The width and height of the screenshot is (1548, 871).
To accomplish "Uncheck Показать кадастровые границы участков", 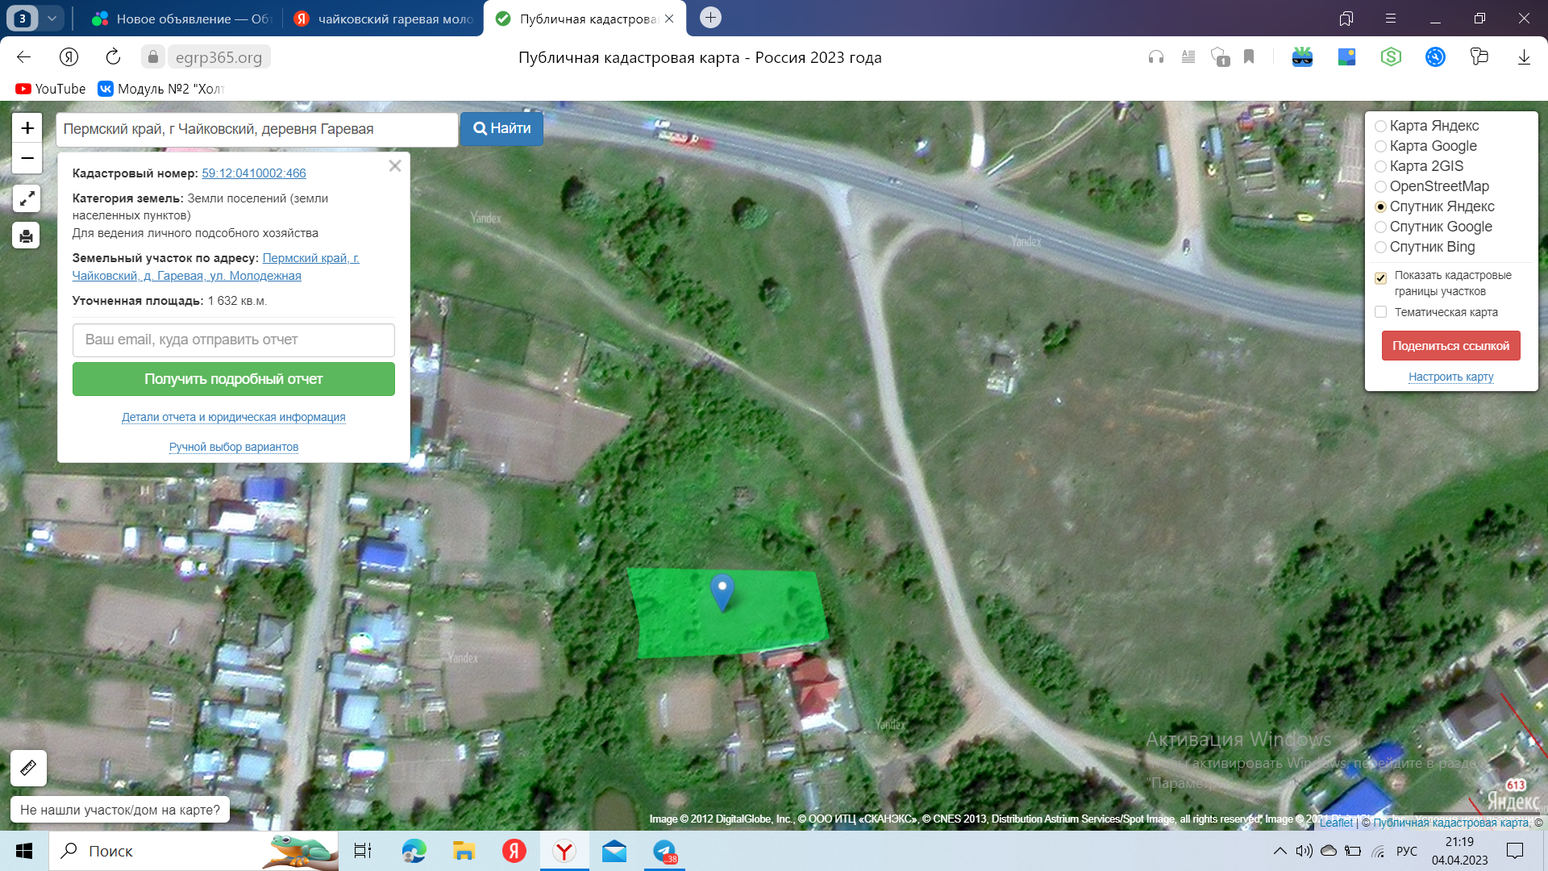I will (x=1380, y=277).
